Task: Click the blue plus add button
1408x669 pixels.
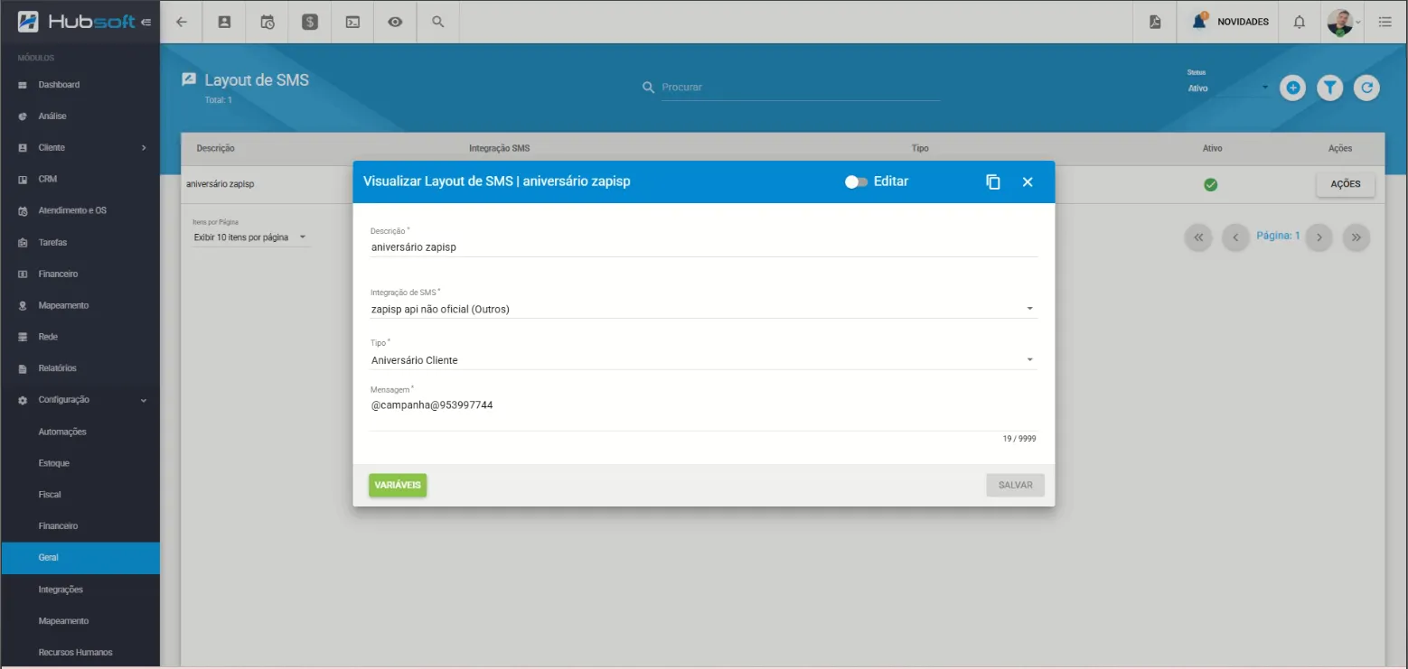Action: coord(1292,88)
